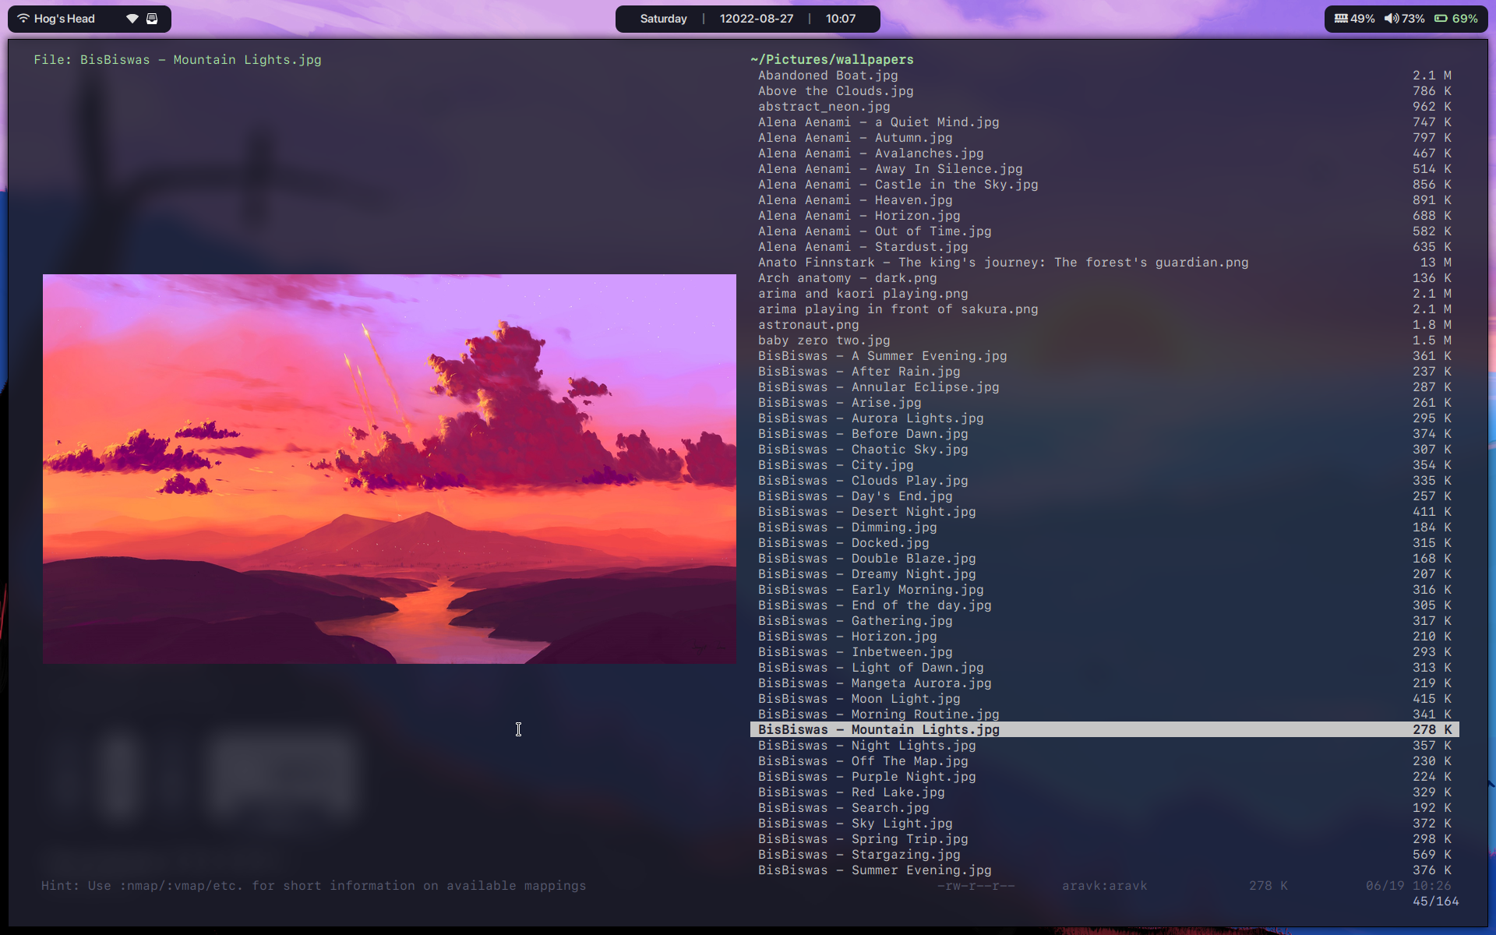
Task: Select Alena Aenami – Stardust.jpg file
Action: coord(863,247)
